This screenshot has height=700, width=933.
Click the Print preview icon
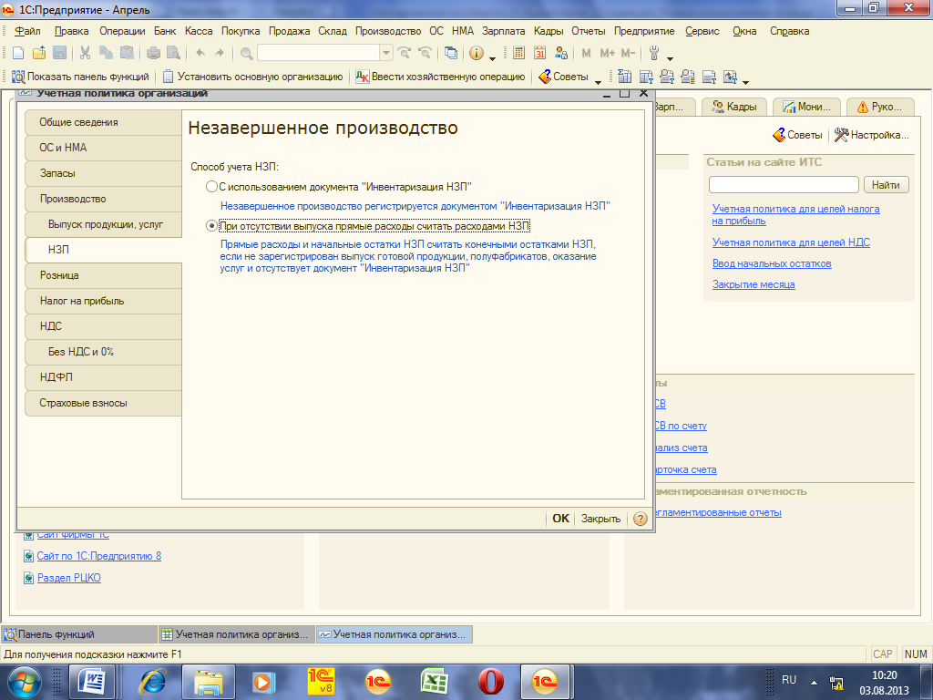tap(173, 53)
